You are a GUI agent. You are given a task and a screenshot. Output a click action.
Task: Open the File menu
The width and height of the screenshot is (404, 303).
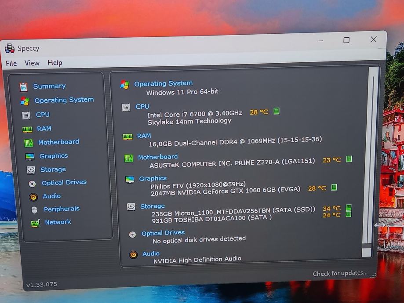(11, 63)
